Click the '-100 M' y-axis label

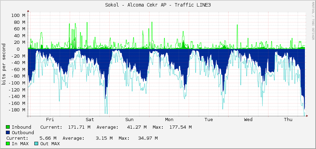coord(17,83)
